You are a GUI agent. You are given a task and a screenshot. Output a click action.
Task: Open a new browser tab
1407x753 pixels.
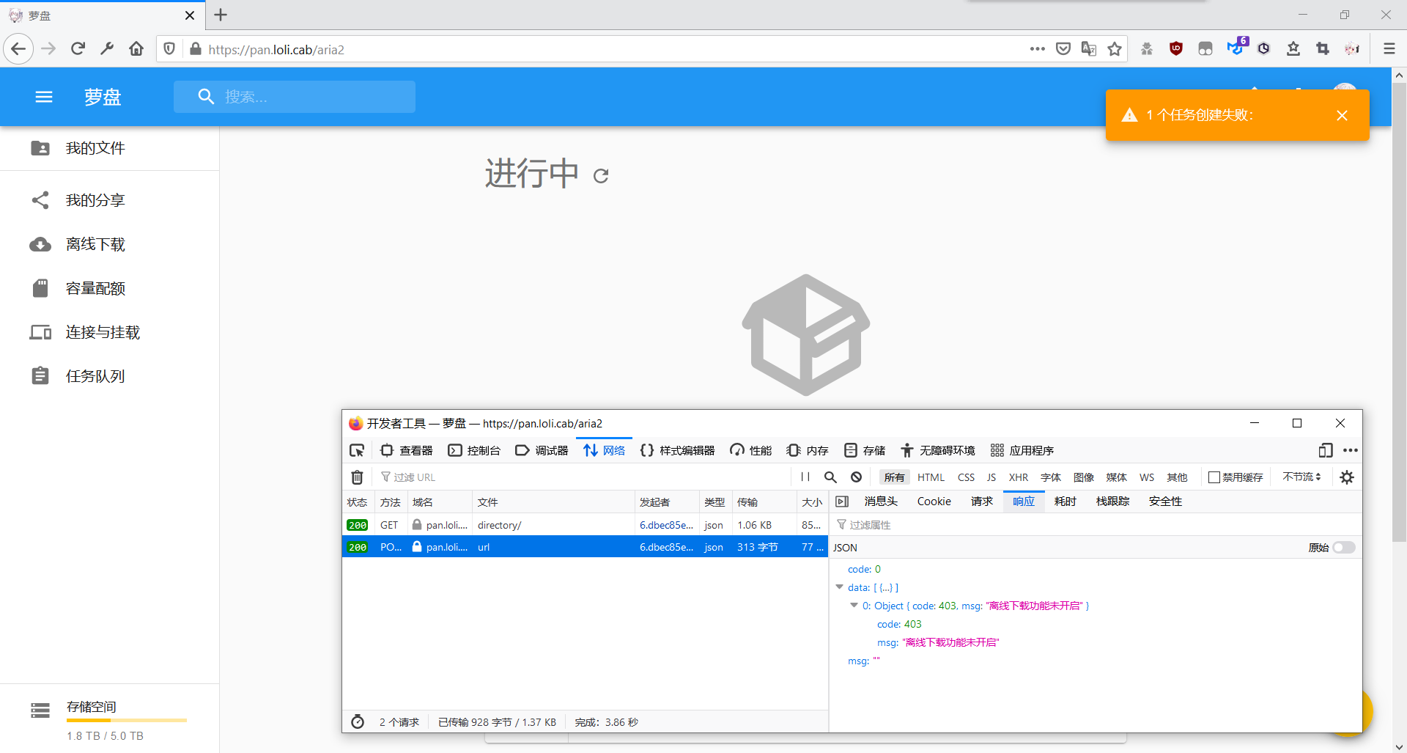click(221, 15)
